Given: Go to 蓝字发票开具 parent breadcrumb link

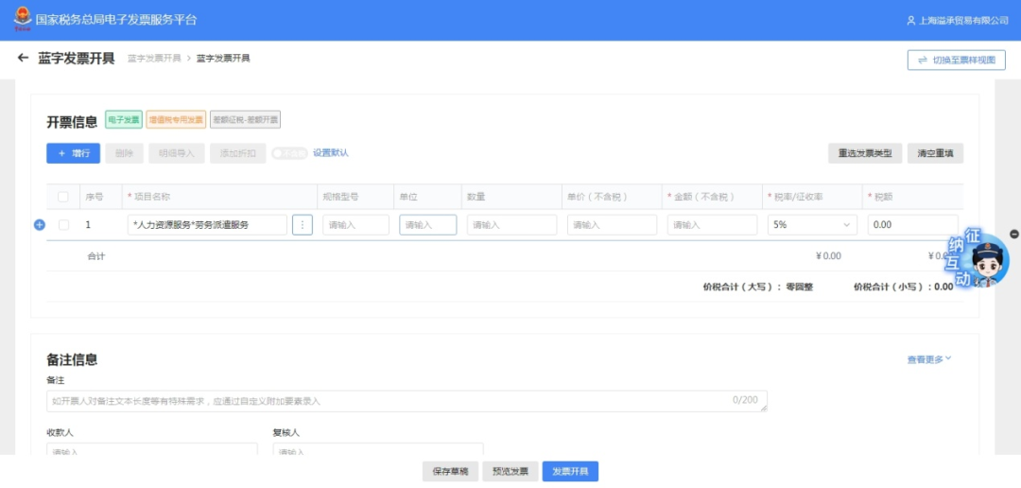Looking at the screenshot, I should click(x=154, y=59).
